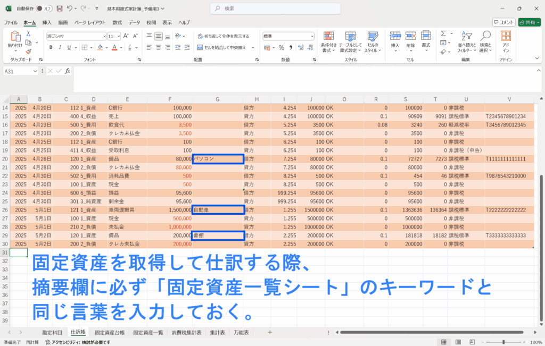
Task: Expand the Name Box dropdown arrow
Action: point(35,71)
